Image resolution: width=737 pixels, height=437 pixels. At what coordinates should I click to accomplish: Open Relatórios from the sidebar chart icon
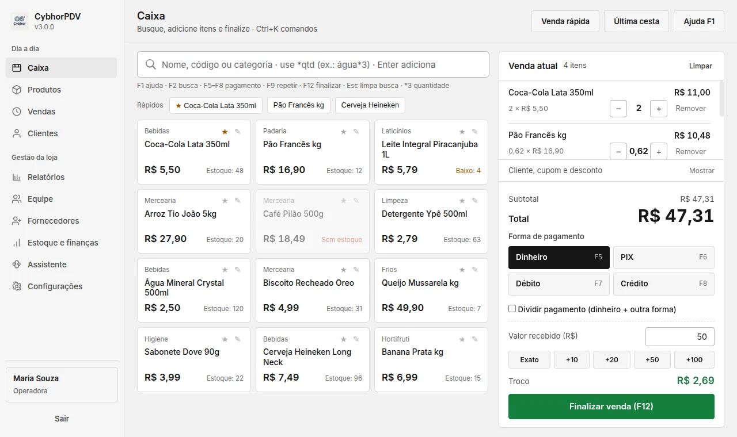point(17,177)
